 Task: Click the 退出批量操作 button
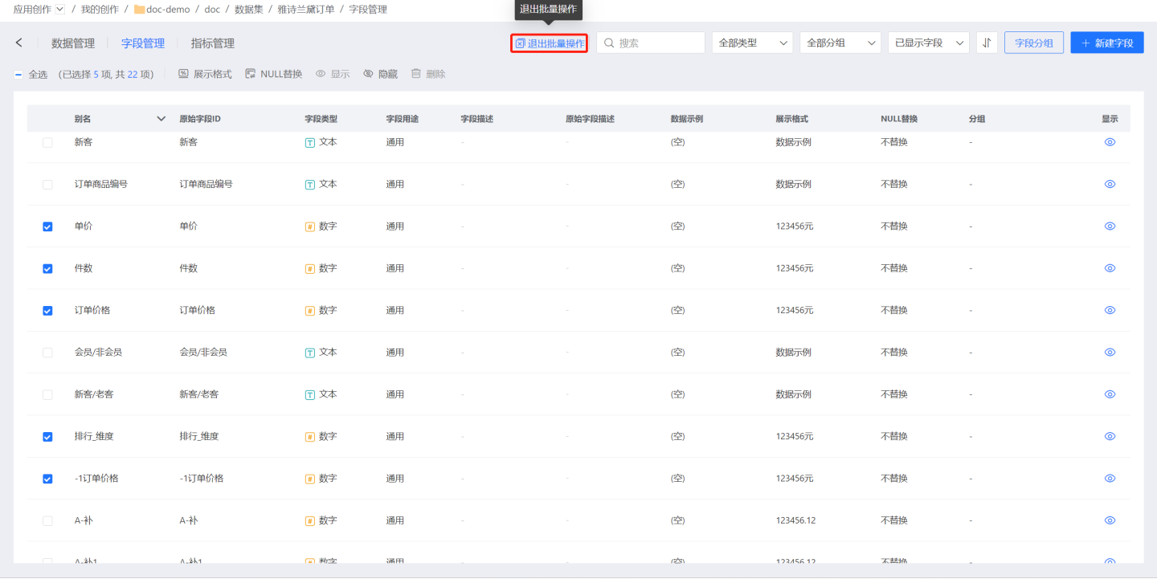tap(550, 43)
